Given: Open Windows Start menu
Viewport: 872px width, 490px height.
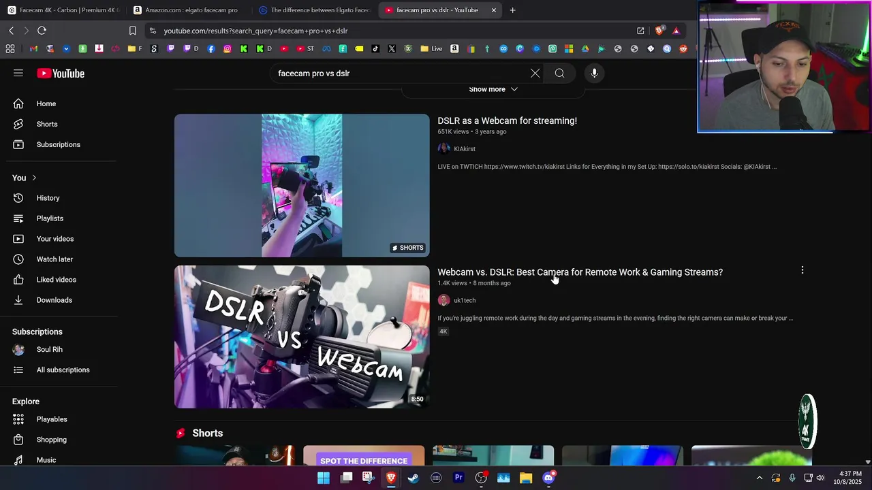Looking at the screenshot, I should [324, 478].
